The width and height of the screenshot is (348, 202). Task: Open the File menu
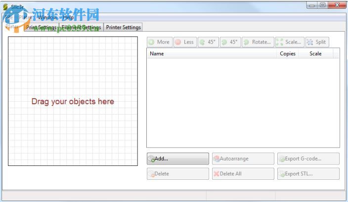(9, 17)
